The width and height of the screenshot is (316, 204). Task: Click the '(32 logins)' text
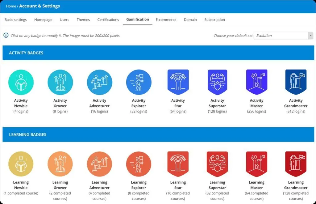click(x=139, y=111)
